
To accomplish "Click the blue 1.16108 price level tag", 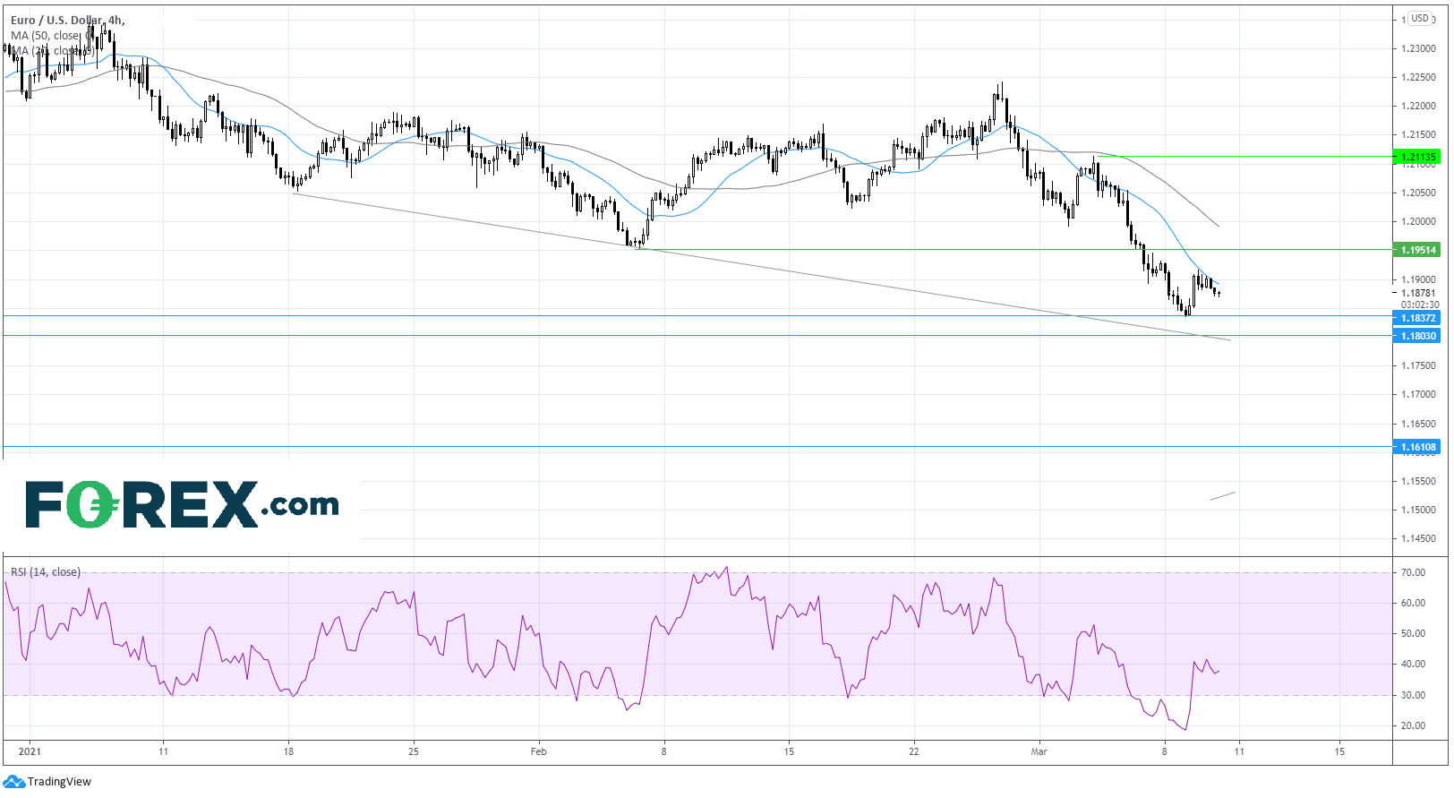I will coord(1416,447).
